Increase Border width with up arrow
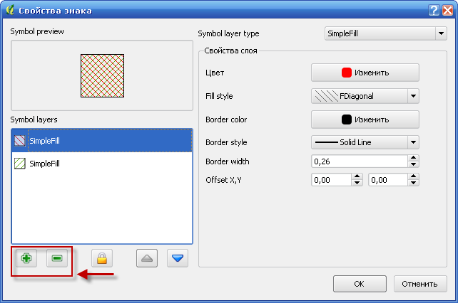This screenshot has width=458, height=303. point(413,158)
